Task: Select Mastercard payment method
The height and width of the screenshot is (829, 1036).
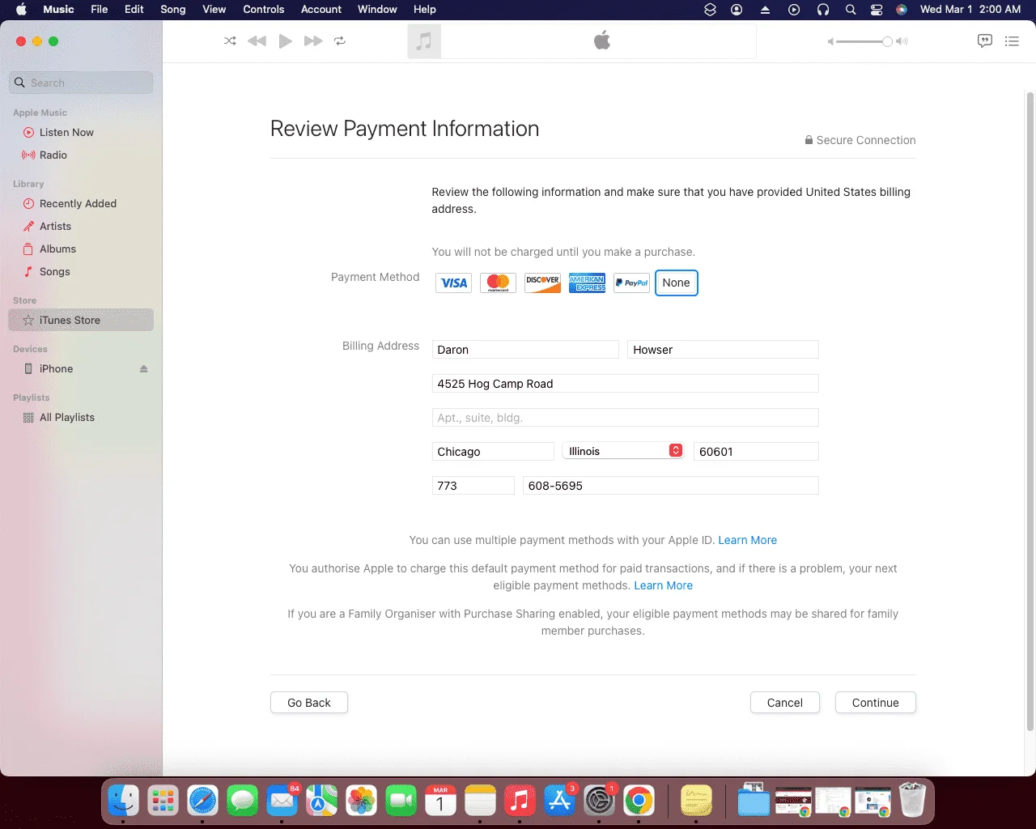Action: [x=498, y=283]
